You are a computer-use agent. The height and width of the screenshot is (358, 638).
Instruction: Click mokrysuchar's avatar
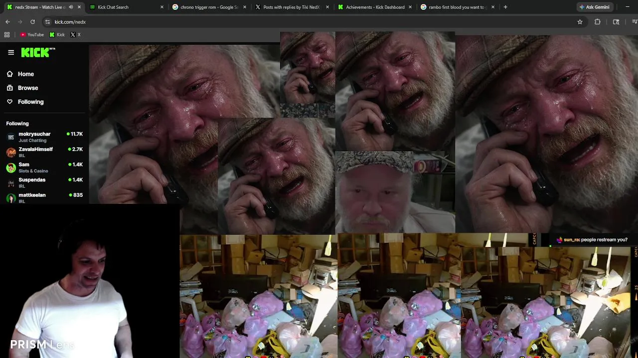(11, 137)
